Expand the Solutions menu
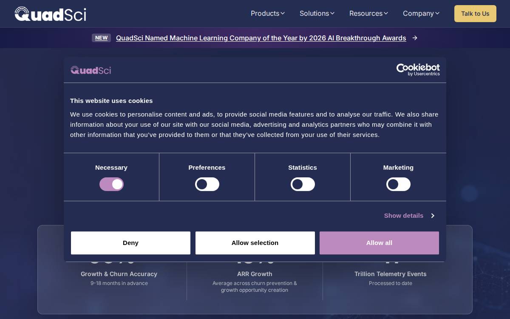This screenshot has width=510, height=319. coord(317,14)
